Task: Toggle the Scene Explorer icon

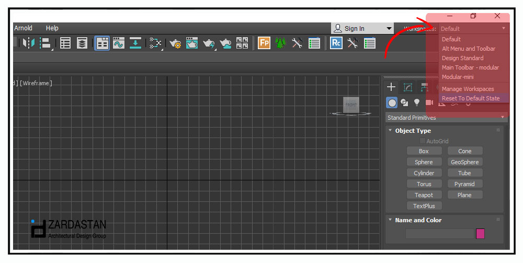Action: pyautogui.click(x=65, y=43)
